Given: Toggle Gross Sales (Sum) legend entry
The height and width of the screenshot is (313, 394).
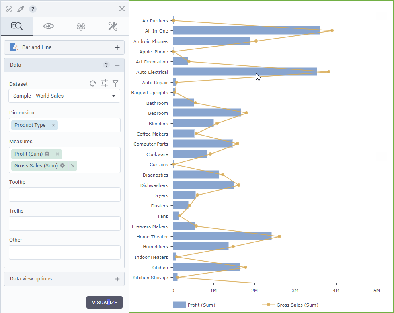Looking at the screenshot, I should tap(290, 305).
